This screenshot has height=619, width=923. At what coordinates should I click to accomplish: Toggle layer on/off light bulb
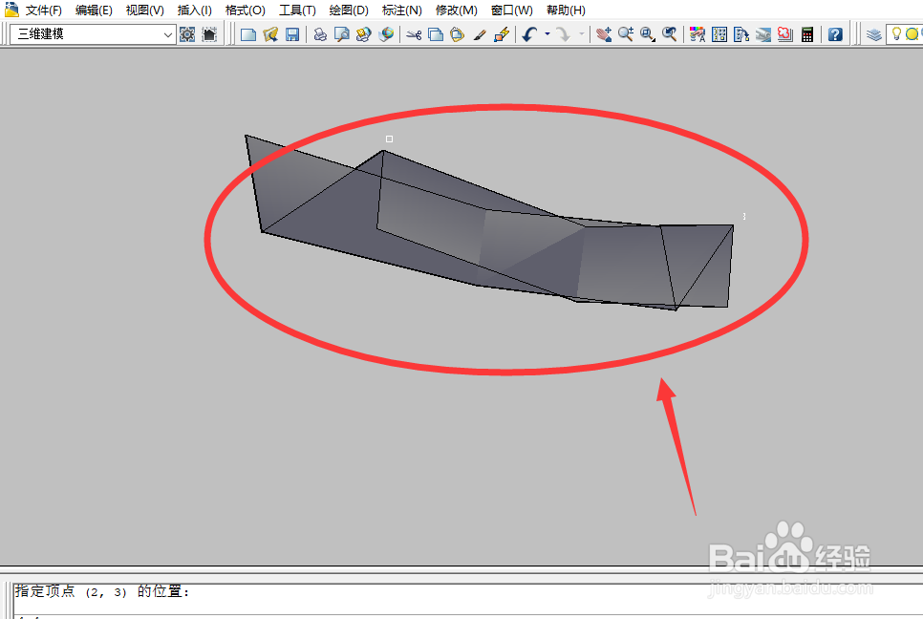[896, 34]
